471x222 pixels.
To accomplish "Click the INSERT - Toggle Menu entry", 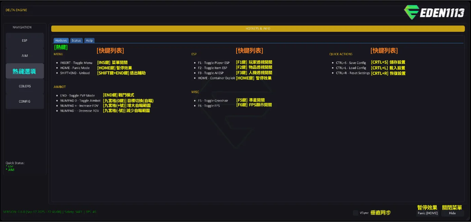I will pos(76,63).
